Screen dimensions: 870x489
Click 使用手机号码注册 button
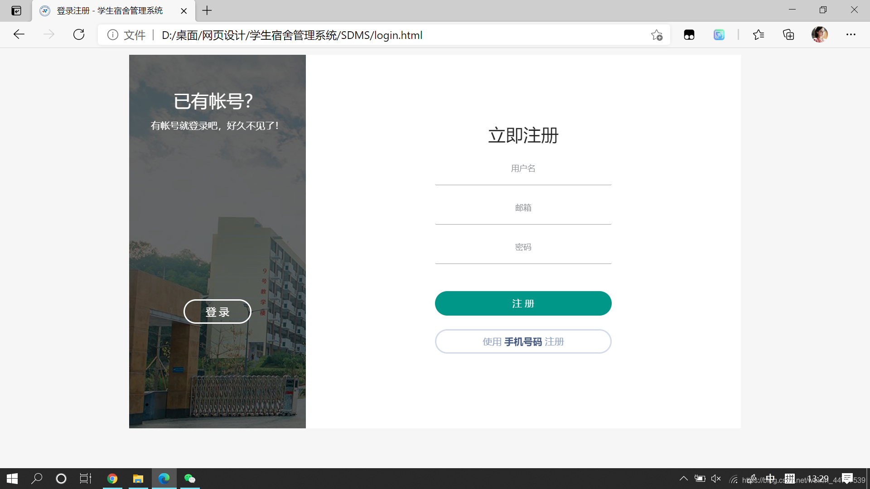click(523, 341)
